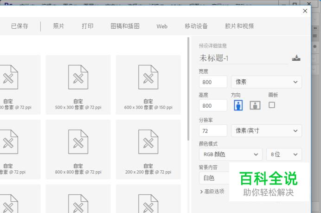Choose the 600 x 300 像素 @ 150 ppi preset

point(148,84)
